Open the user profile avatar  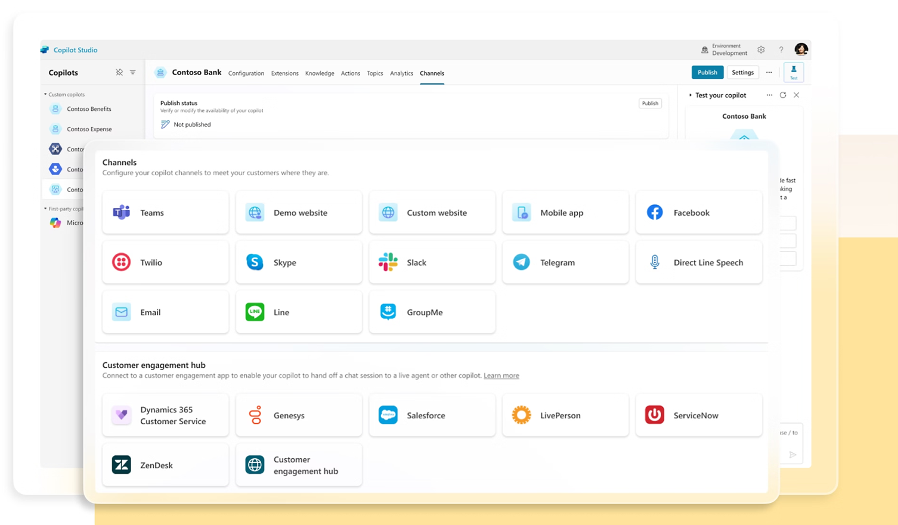coord(801,49)
